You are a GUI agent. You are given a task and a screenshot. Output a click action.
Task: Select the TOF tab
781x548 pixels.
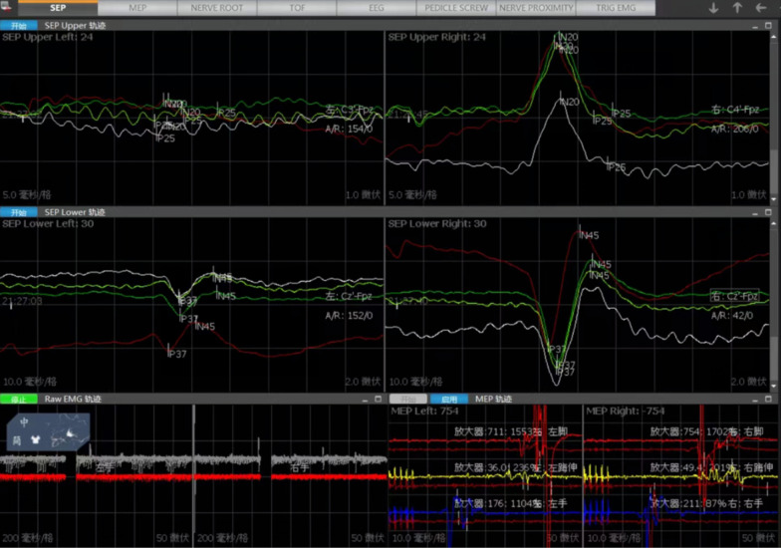pos(296,7)
